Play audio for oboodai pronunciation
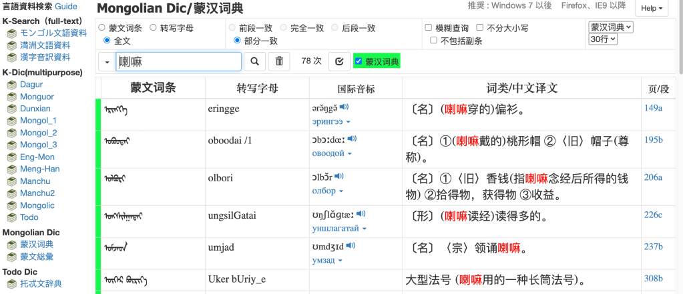Viewport: 683px width, 294px height. coord(352,139)
